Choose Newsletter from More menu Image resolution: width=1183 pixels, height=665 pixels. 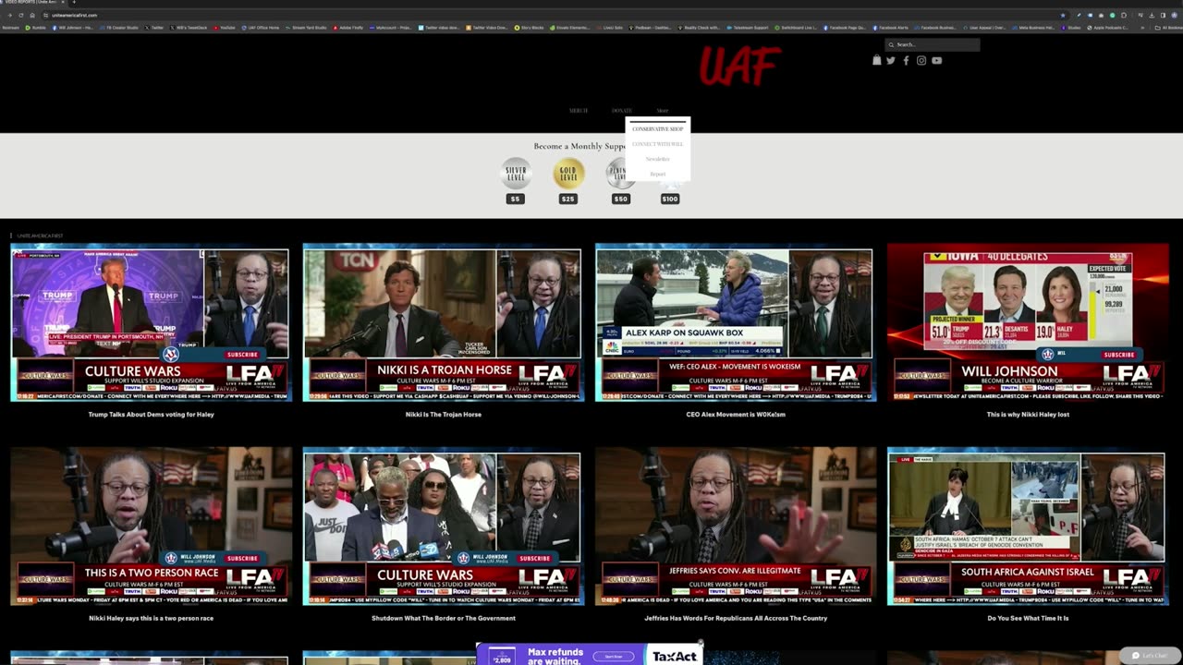[658, 159]
